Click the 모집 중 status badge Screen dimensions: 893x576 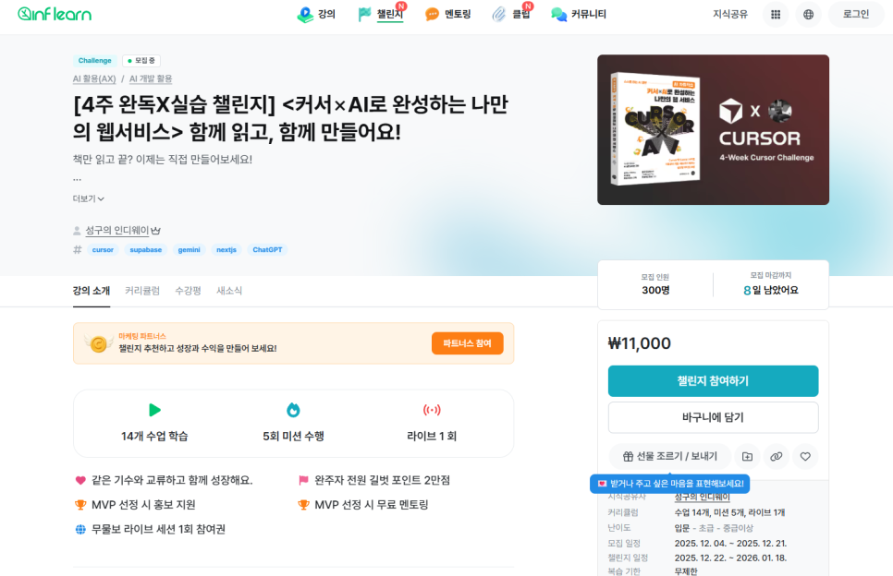pos(141,60)
